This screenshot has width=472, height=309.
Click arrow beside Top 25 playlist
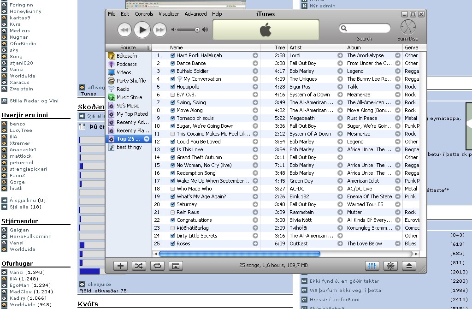[147, 139]
